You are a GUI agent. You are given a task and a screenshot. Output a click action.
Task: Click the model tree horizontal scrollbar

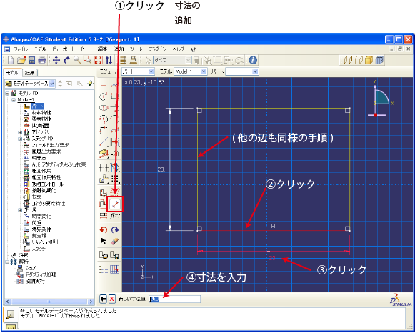point(49,302)
